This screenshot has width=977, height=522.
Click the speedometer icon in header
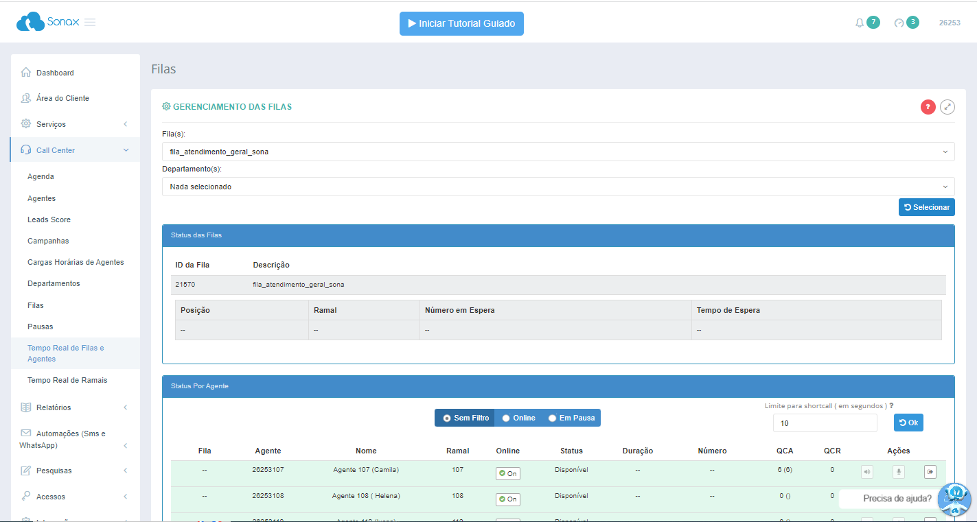point(899,23)
